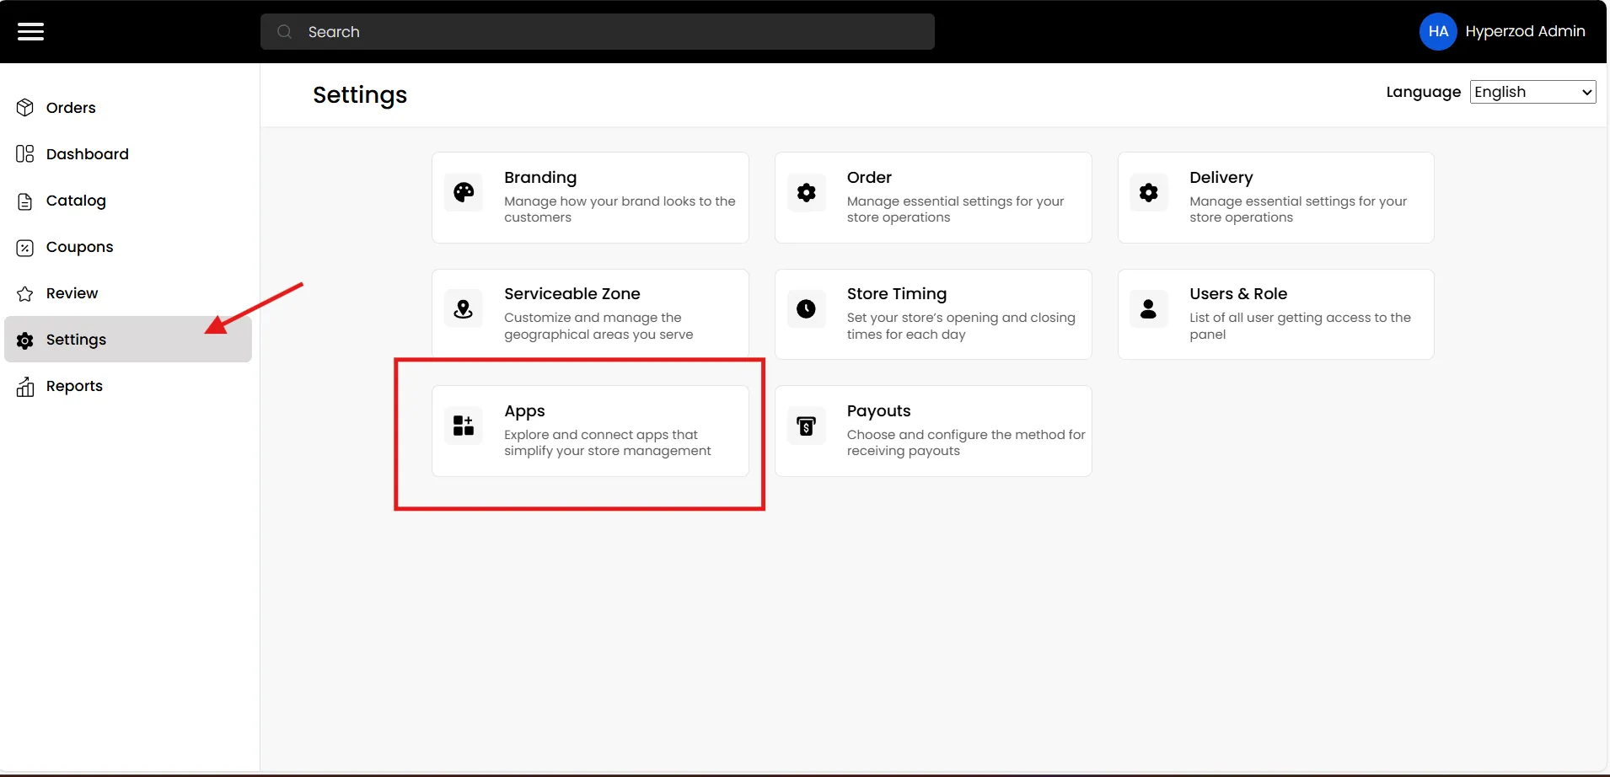Click the Order card gear icon
Screen dimensions: 1610x777
[x=807, y=192]
